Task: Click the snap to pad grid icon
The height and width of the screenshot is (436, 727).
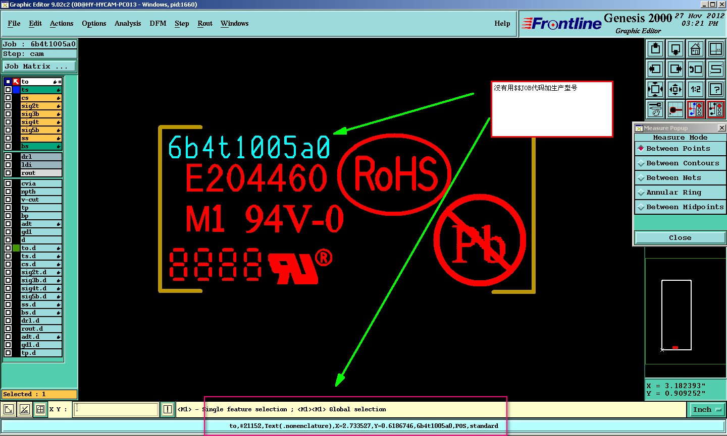Action: coord(676,109)
